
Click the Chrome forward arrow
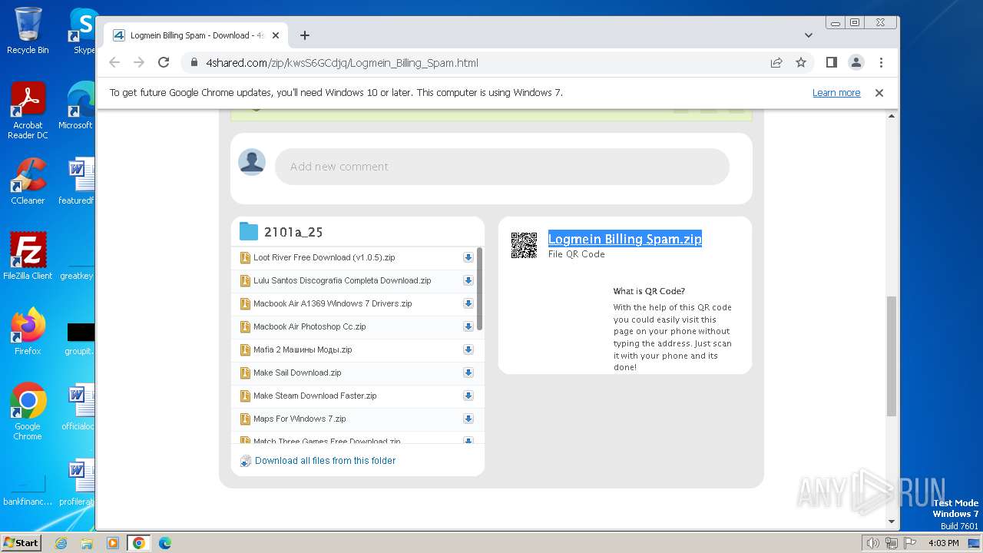coord(139,62)
